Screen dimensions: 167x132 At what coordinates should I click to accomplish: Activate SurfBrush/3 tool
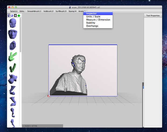(61, 11)
